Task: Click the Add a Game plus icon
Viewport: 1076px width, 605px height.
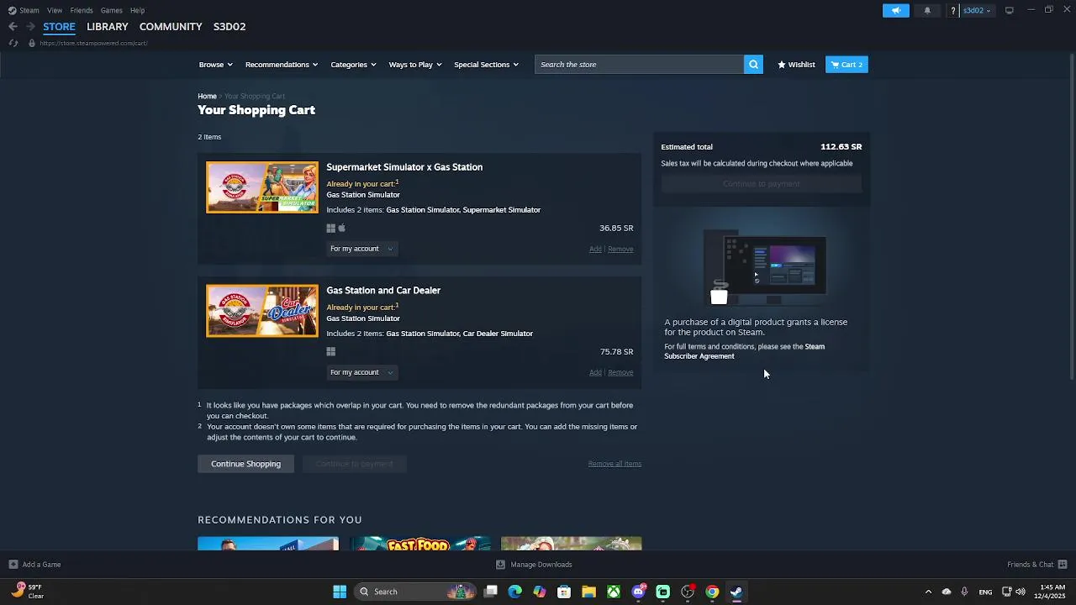Action: 13,565
